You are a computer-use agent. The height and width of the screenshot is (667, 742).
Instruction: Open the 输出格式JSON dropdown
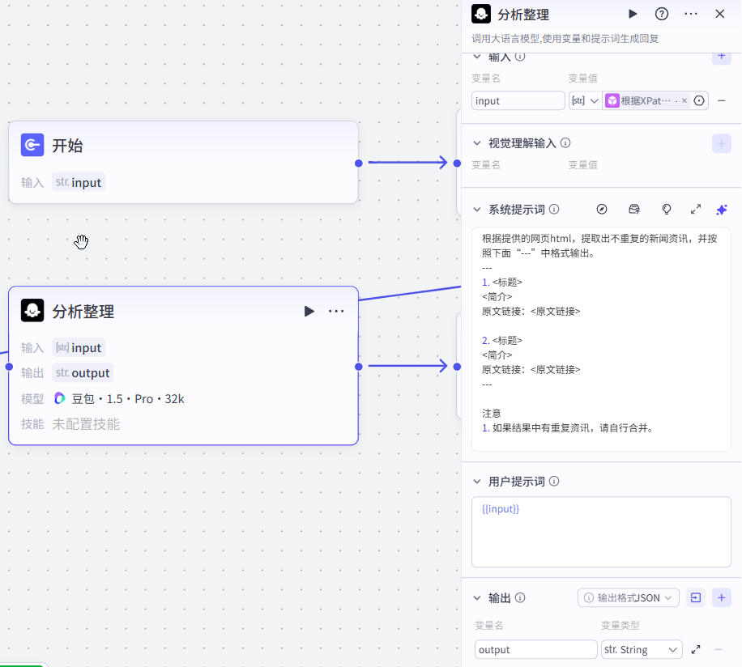coord(629,598)
